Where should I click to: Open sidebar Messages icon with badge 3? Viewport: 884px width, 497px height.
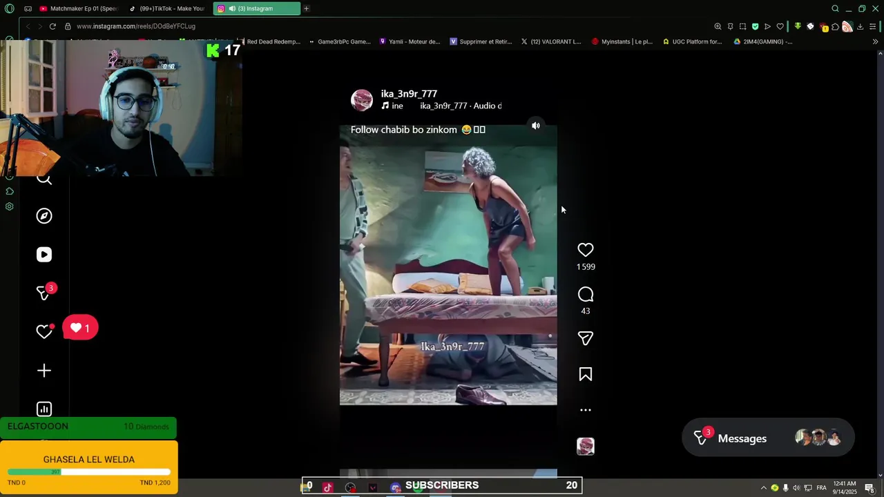[44, 293]
